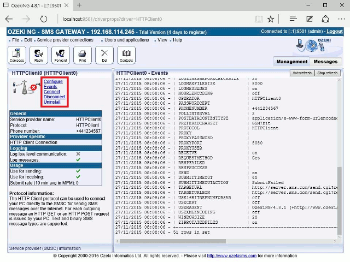Click the Use for sending check mark

click(x=78, y=171)
